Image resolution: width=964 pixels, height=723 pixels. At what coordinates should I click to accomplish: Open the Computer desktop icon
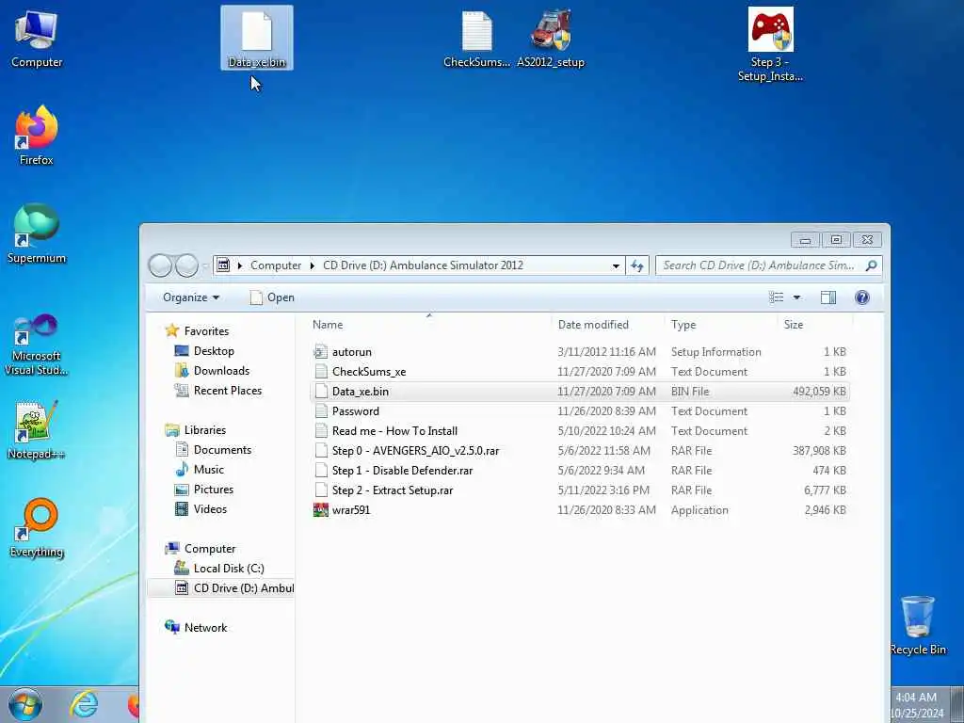[37, 38]
